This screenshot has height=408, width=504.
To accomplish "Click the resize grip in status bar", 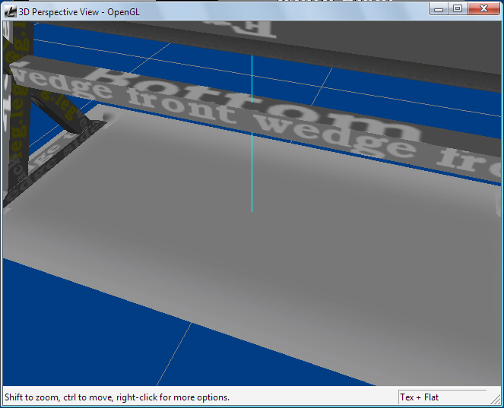I will coord(497,401).
